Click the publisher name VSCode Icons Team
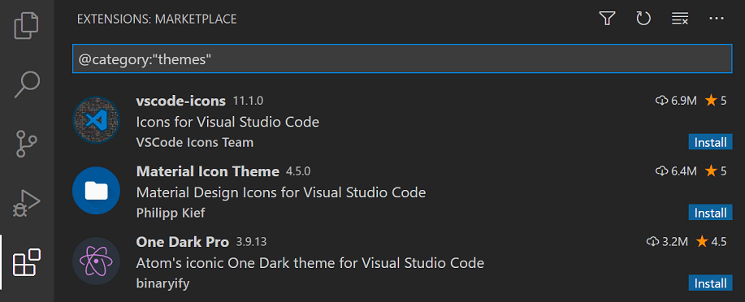Viewport: 745px width, 302px height. tap(195, 142)
